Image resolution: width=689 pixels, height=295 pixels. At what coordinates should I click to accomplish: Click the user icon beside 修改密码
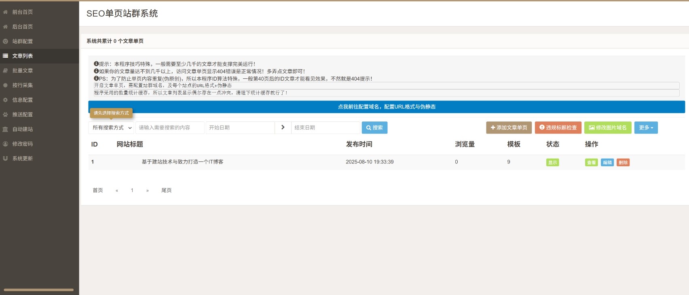(x=5, y=144)
